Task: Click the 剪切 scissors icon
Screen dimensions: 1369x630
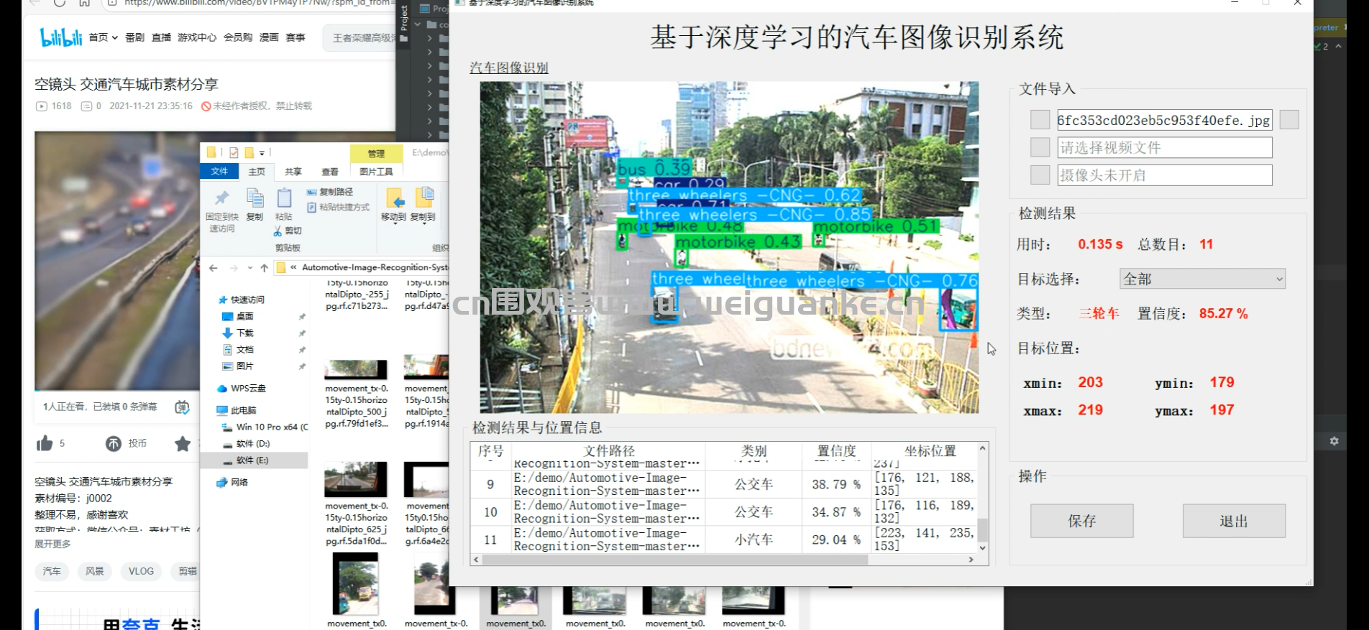Action: [278, 231]
